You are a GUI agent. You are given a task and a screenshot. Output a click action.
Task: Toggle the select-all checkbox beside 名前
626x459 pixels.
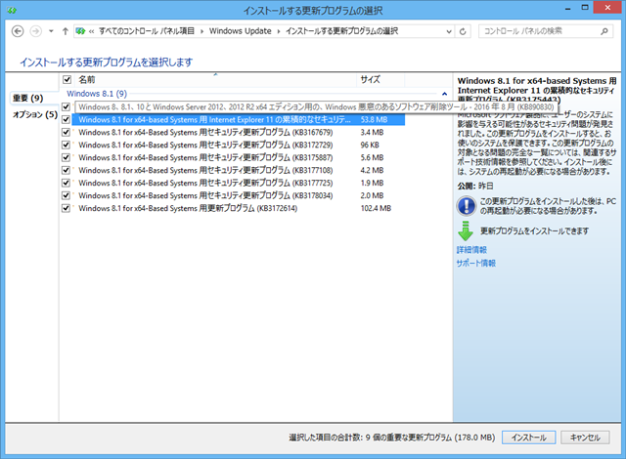tap(67, 80)
